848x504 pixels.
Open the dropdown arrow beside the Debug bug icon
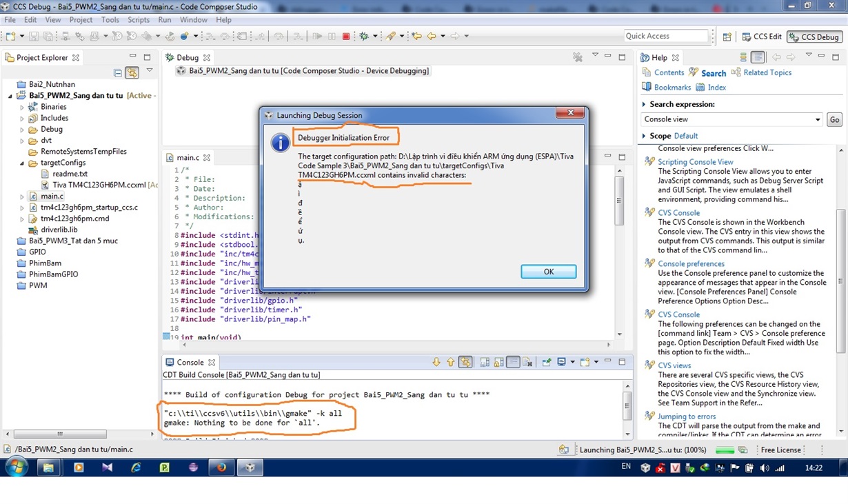[x=375, y=36]
